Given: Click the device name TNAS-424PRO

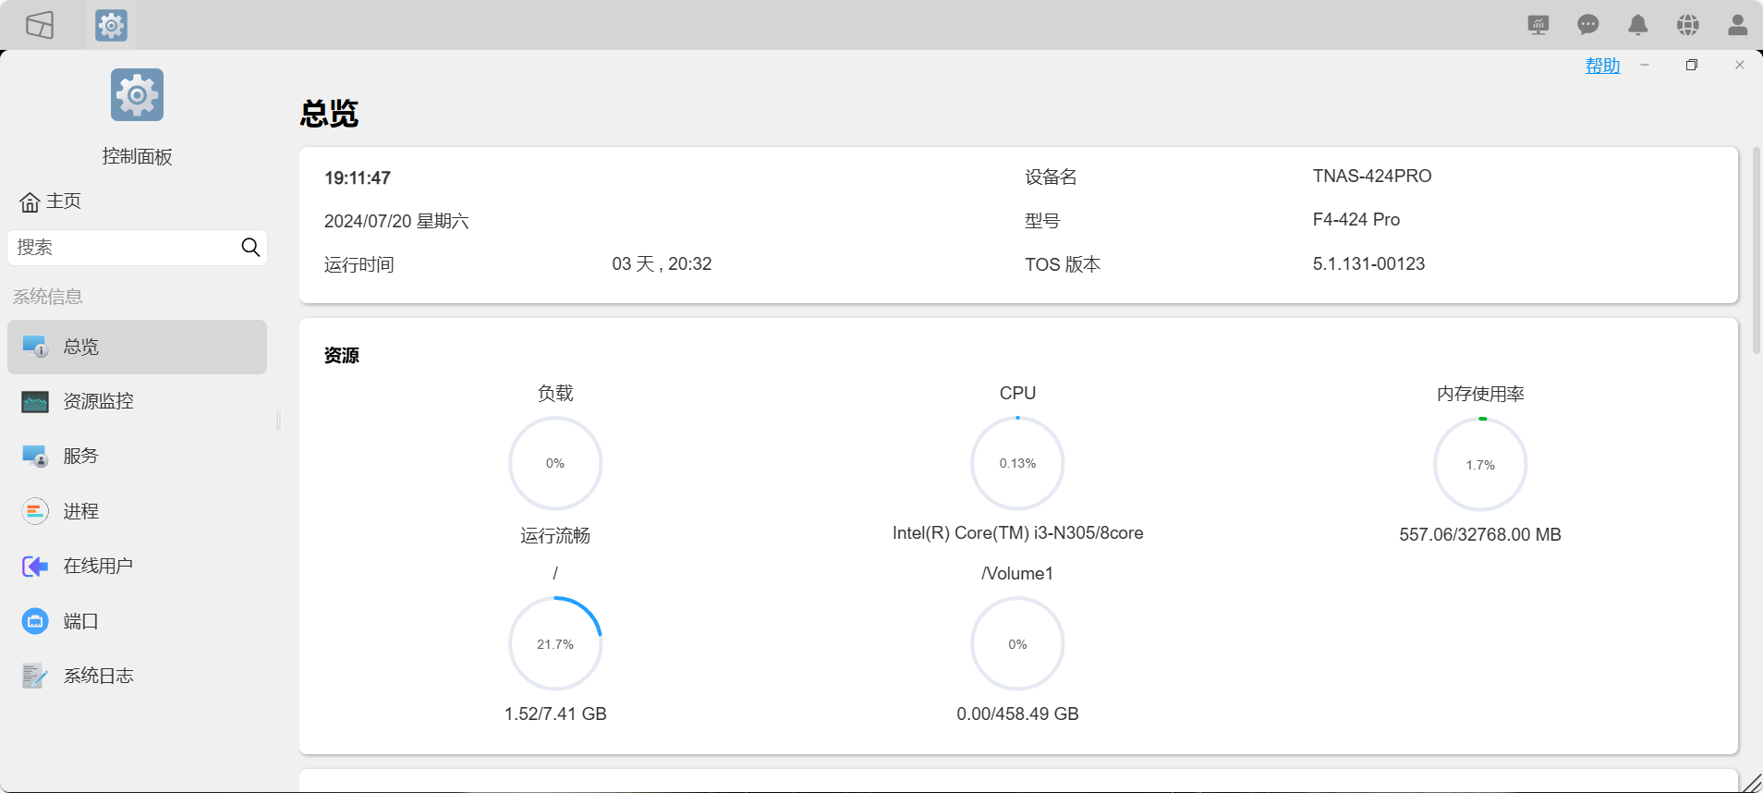Looking at the screenshot, I should point(1372,176).
